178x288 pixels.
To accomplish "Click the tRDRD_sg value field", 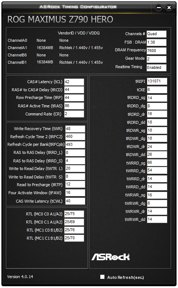I will pyautogui.click(x=157, y=98).
